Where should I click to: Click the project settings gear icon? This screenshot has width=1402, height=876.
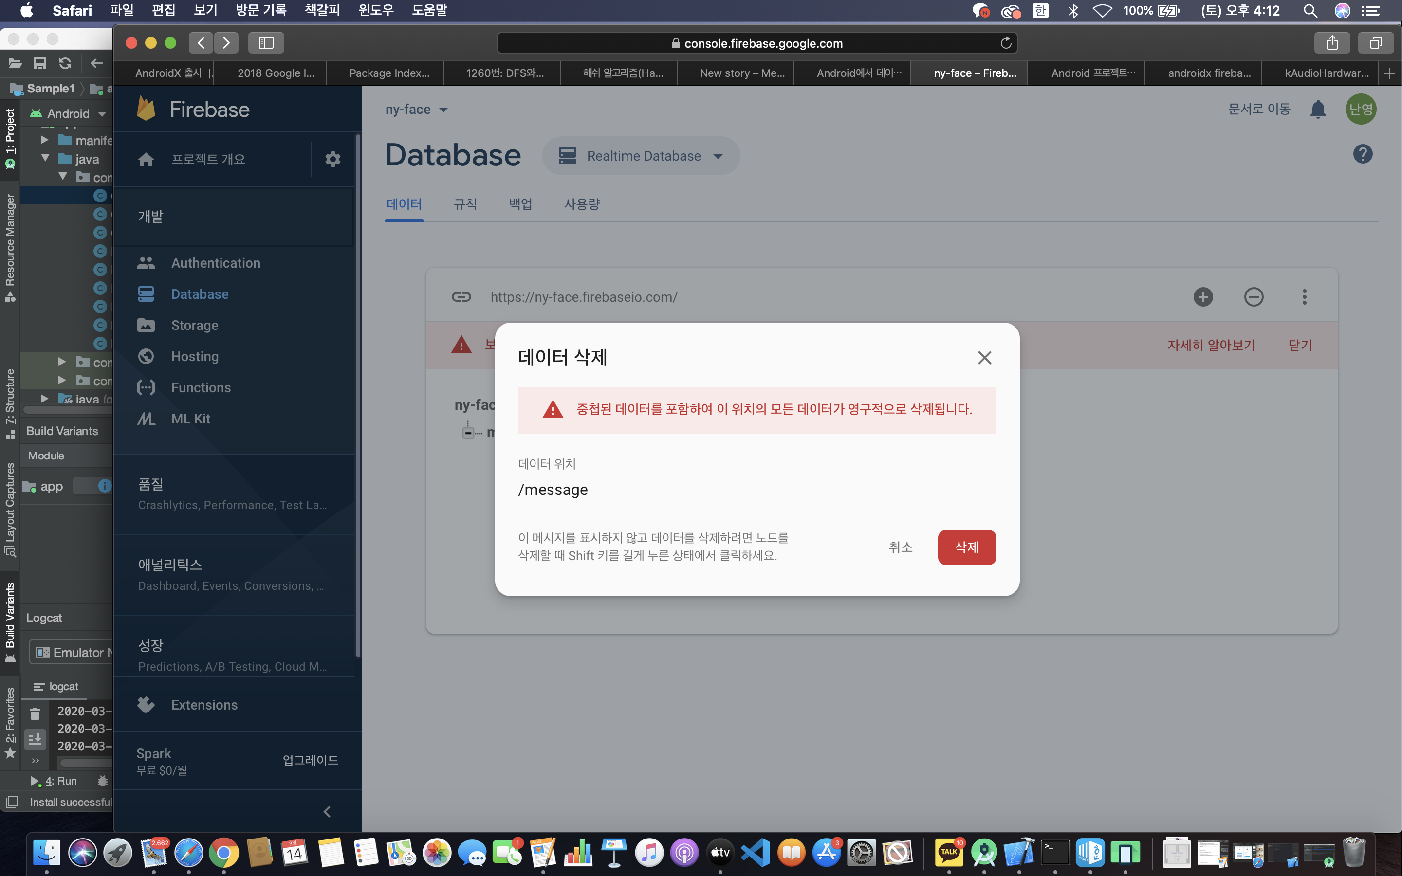tap(332, 159)
